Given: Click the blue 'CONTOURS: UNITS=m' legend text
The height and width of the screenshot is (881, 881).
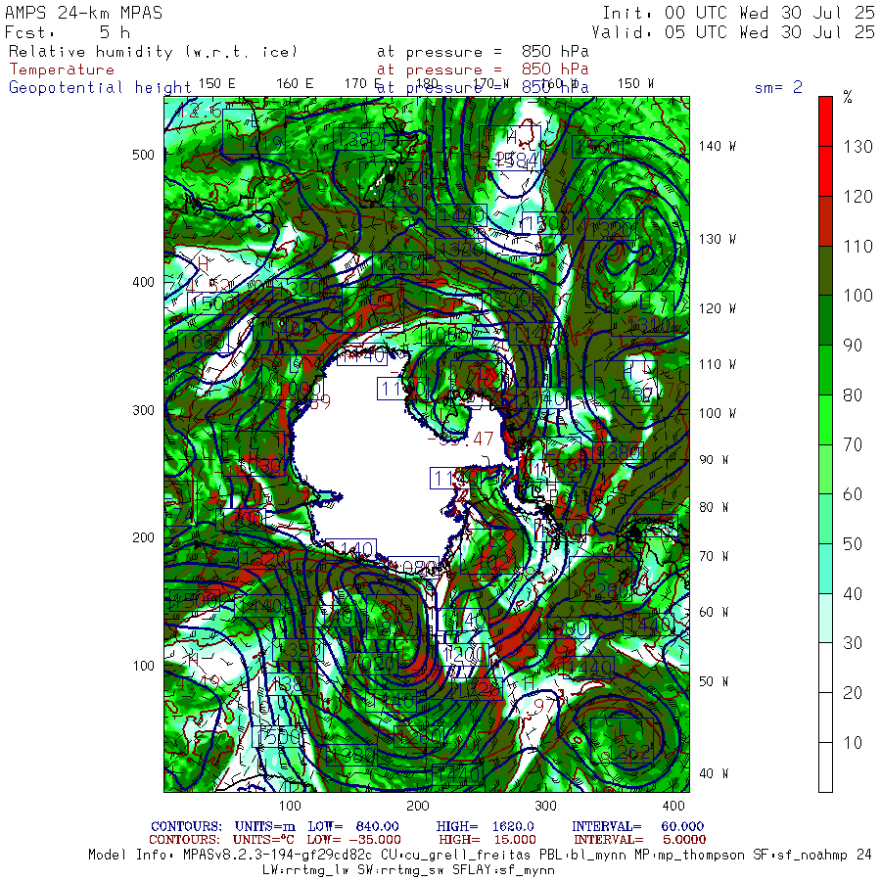Looking at the screenshot, I should click(223, 826).
